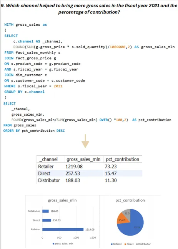Select the 15.47 cell in the results table
The height and width of the screenshot is (249, 178).
111,174
